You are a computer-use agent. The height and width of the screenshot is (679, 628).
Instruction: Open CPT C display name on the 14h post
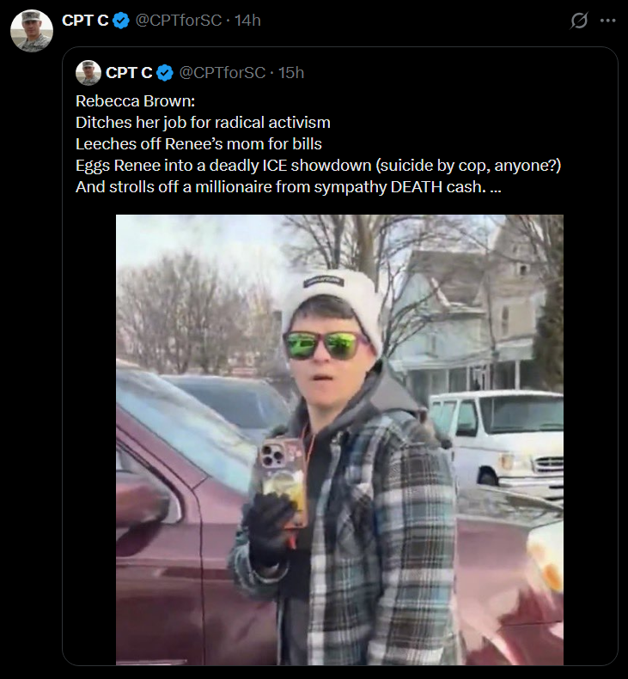[x=85, y=21]
